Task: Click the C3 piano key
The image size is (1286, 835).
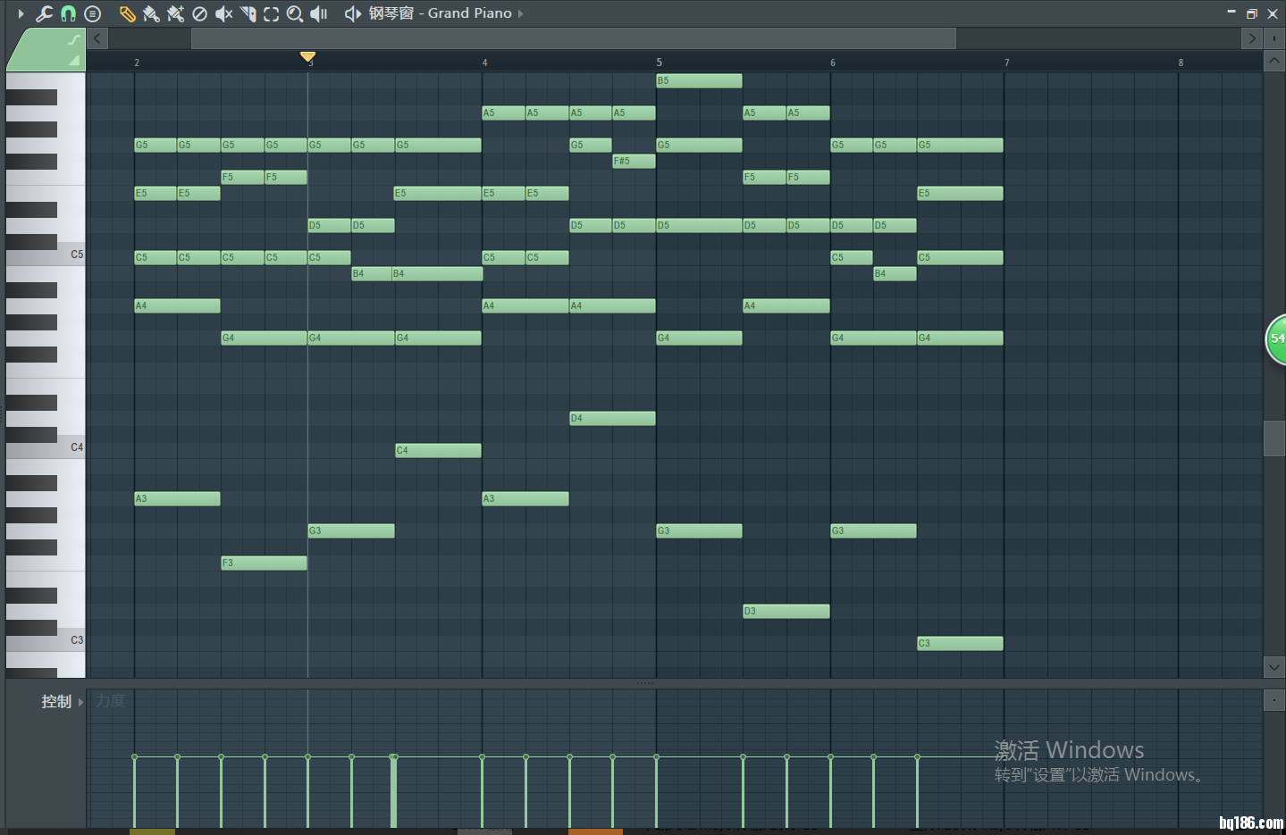Action: tap(46, 642)
